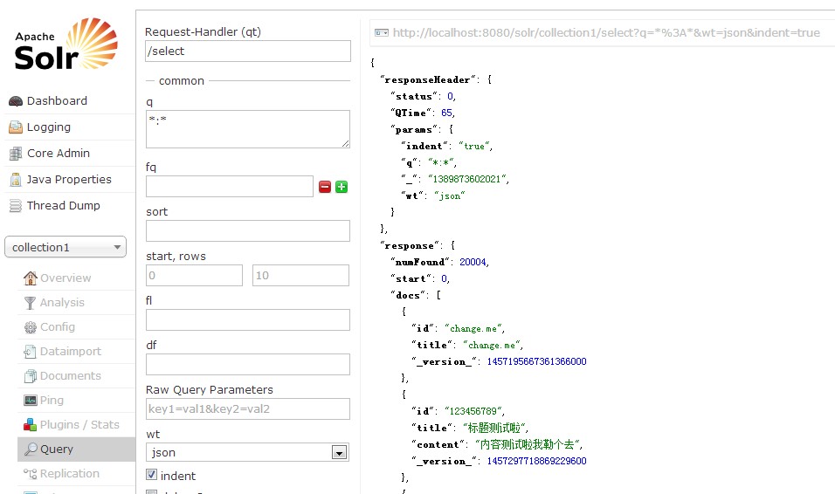835x494 pixels.
Task: Click the fl field list input
Action: click(248, 320)
